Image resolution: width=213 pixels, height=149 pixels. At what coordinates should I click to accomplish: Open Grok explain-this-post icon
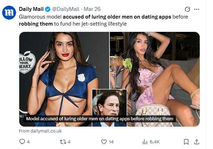(187, 9)
